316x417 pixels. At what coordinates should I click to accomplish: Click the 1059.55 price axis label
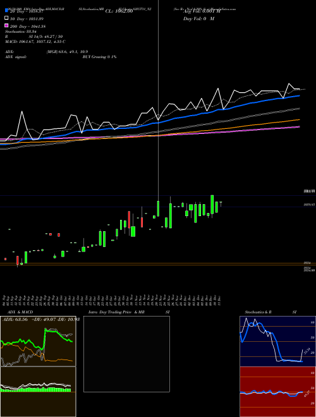click(309, 205)
